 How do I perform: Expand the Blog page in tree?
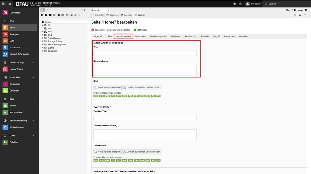click(43, 35)
